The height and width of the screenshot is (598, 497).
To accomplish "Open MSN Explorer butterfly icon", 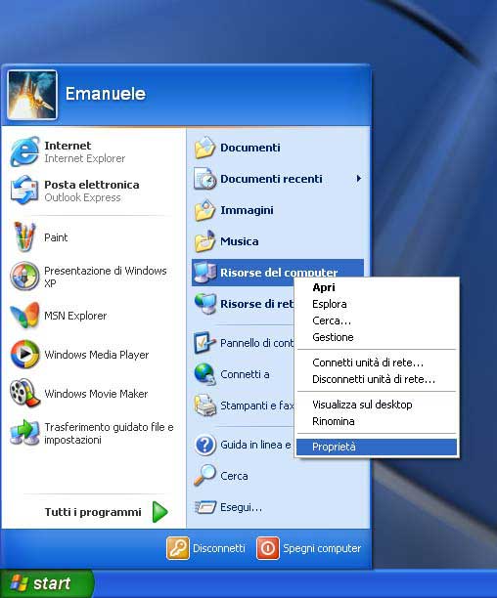I will (x=24, y=316).
